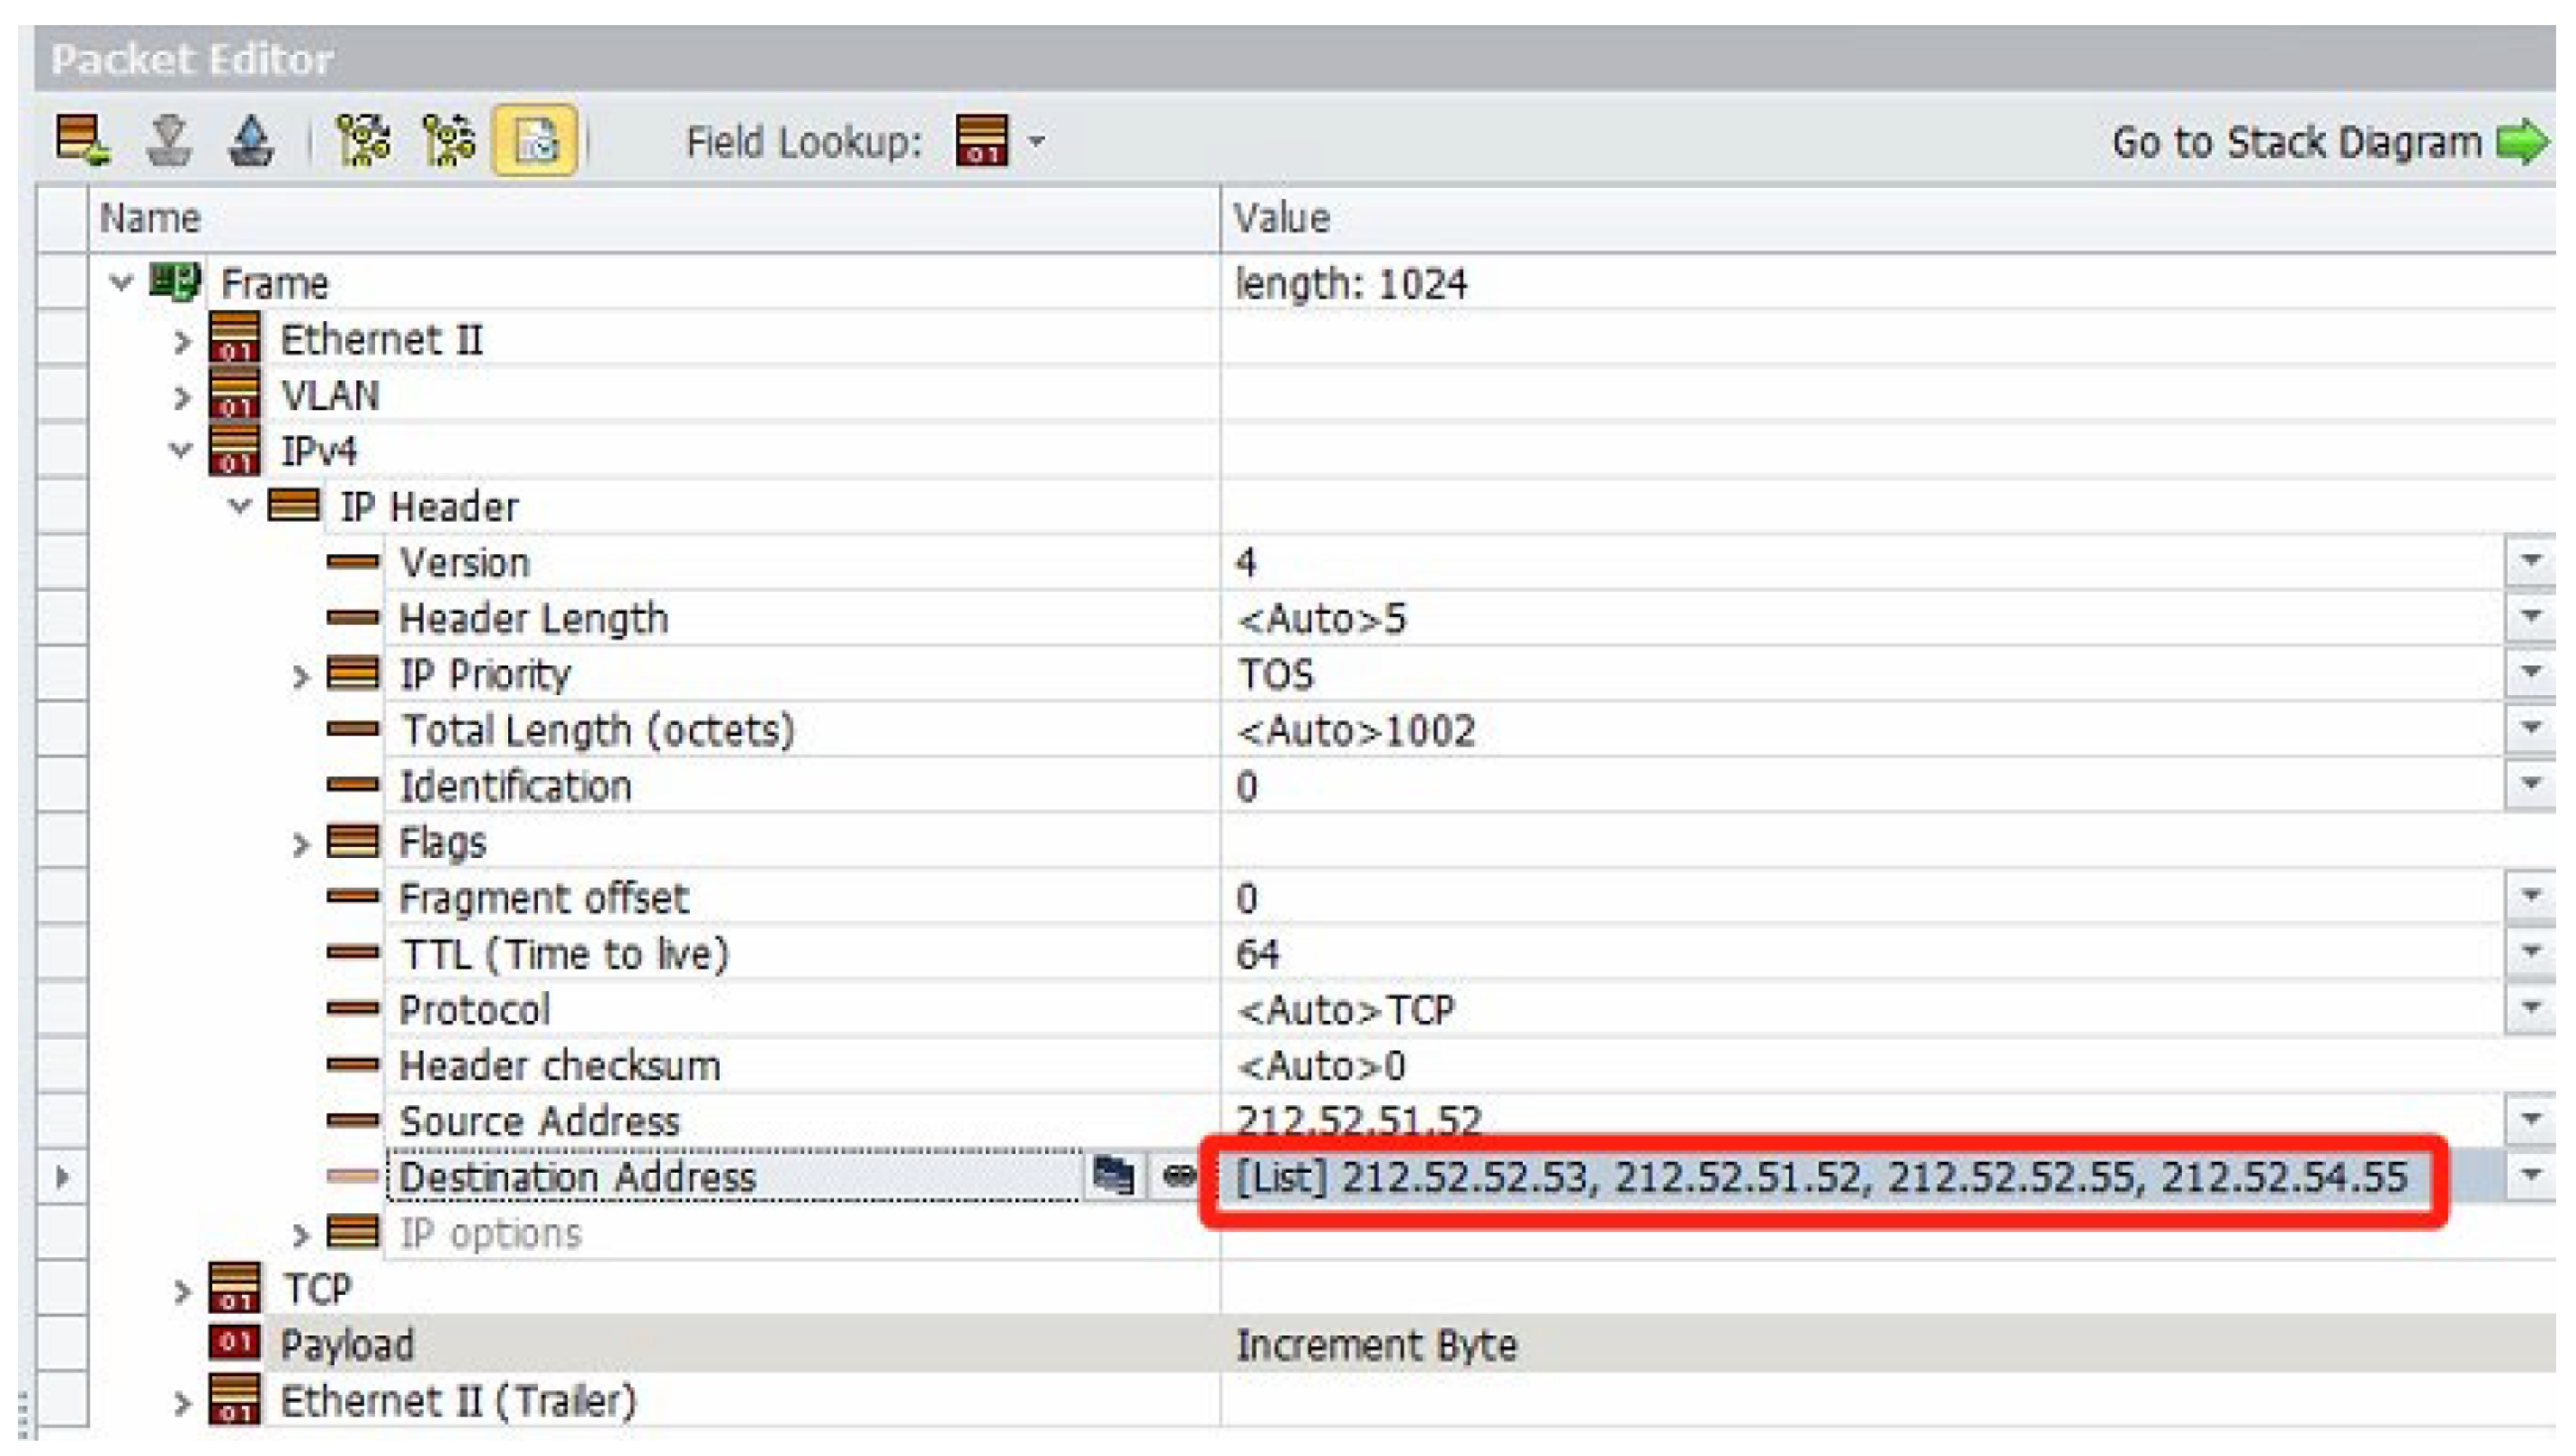This screenshot has height=1456, width=2576.
Task: Click the add protocol header toolbar icon
Action: [x=82, y=140]
